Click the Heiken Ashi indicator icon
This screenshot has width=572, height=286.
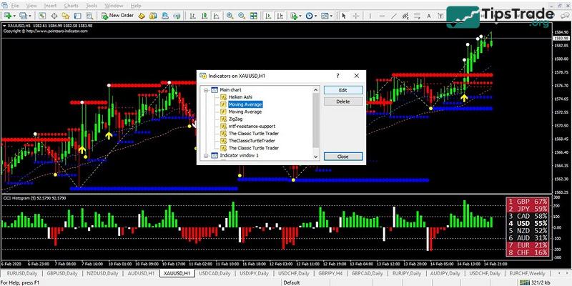coord(223,97)
